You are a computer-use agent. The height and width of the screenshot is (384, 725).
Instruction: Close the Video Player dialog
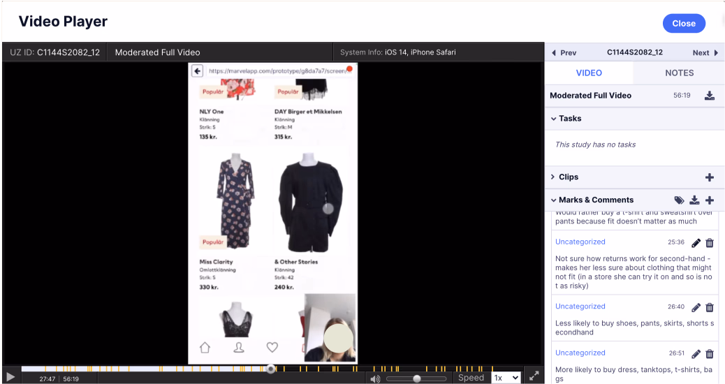click(683, 24)
